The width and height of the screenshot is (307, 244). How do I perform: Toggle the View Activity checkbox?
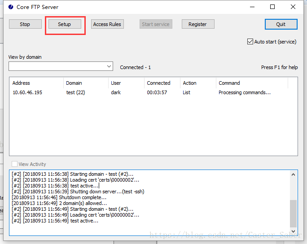14,164
